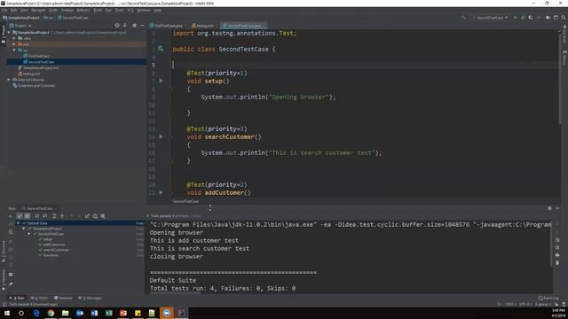Image resolution: width=568 pixels, height=319 pixels.
Task: Toggle Sort by Duration in test results
Action: pyautogui.click(x=45, y=216)
